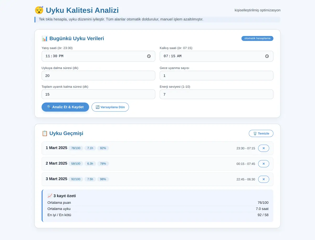
Task: Click the 23:30 - 07:15 time range
Action: pos(246,148)
